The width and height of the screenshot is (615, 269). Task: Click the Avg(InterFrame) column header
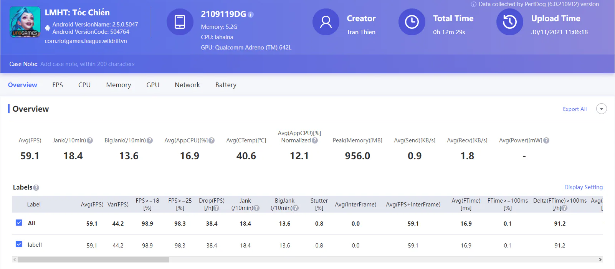[x=355, y=205]
